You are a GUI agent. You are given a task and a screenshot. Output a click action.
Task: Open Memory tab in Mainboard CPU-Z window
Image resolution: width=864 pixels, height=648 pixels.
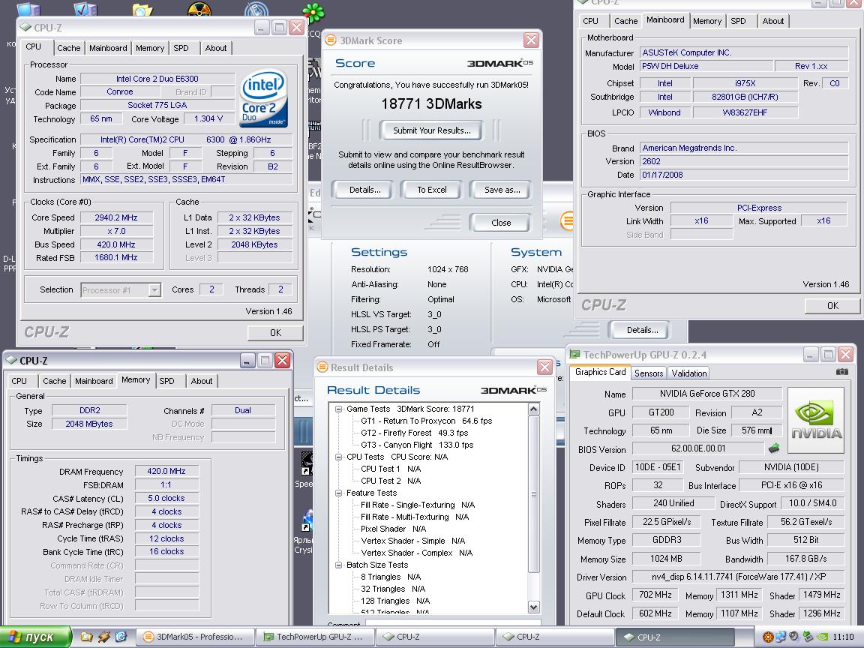pos(707,21)
